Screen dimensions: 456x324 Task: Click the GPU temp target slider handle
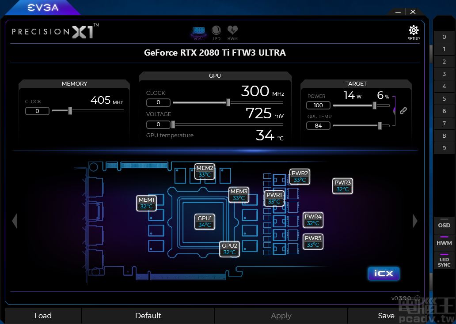click(380, 126)
